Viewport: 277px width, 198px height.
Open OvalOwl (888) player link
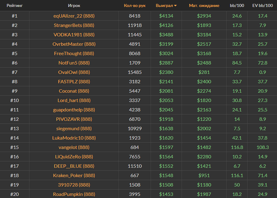tap(74, 72)
